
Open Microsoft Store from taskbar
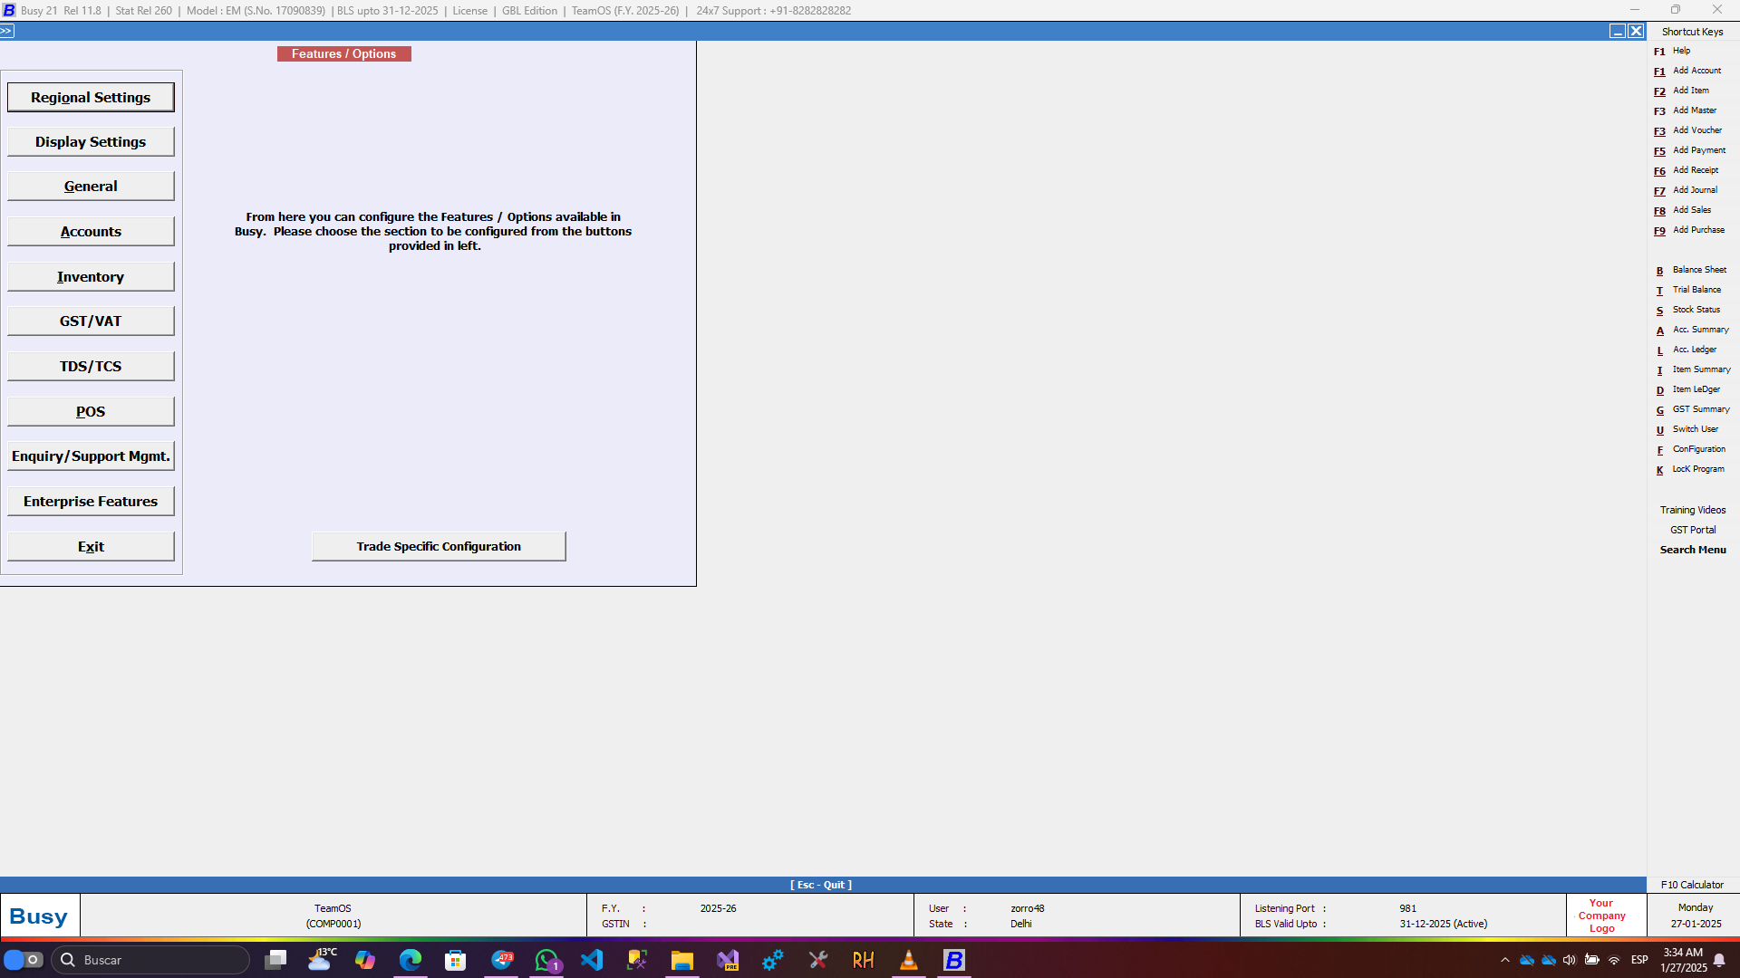click(456, 960)
